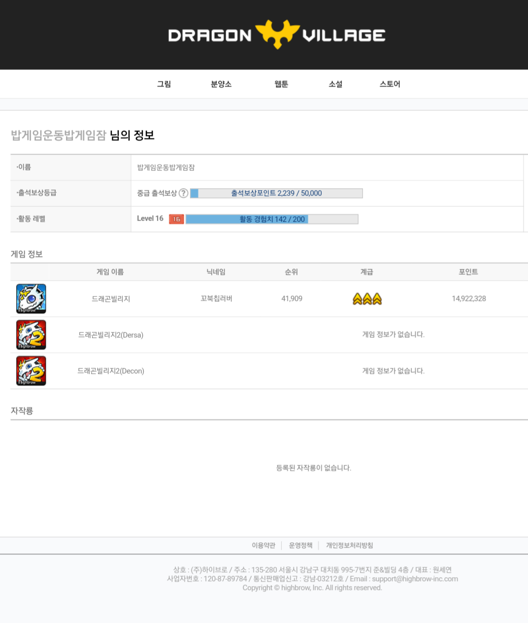Open the 분양소 menu

pos(221,84)
